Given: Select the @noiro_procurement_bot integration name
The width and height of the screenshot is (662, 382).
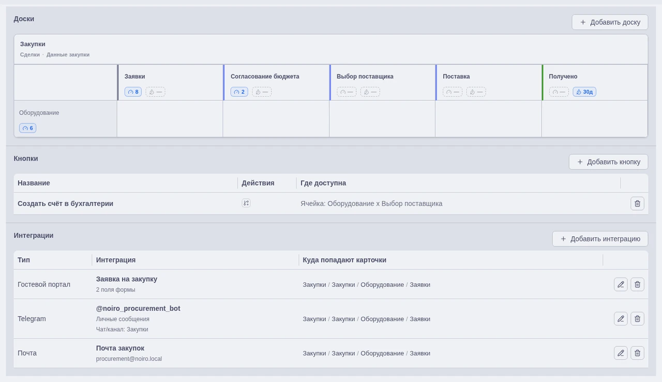Looking at the screenshot, I should tap(138, 309).
